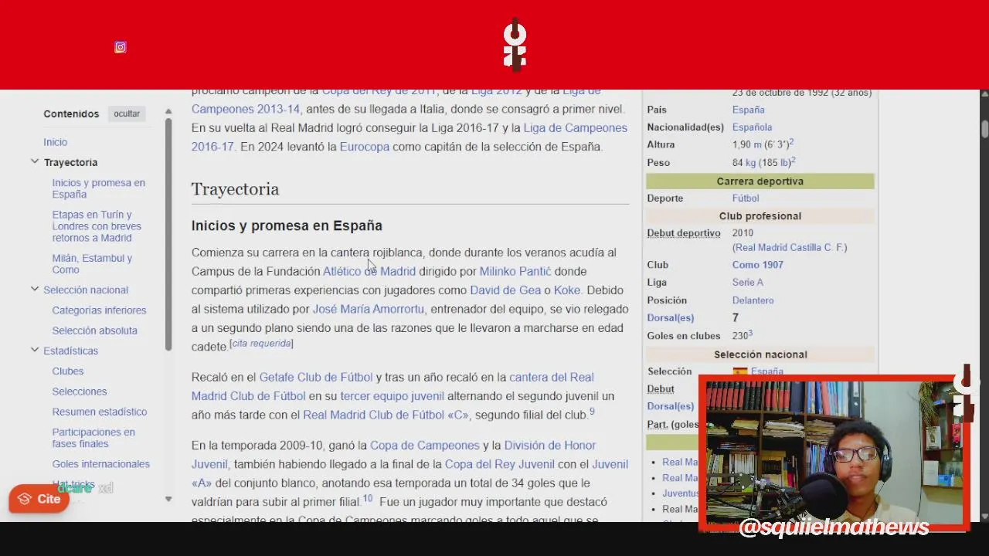Collapse the Trayectoria section in contents
The height and width of the screenshot is (556, 989).
coord(35,161)
